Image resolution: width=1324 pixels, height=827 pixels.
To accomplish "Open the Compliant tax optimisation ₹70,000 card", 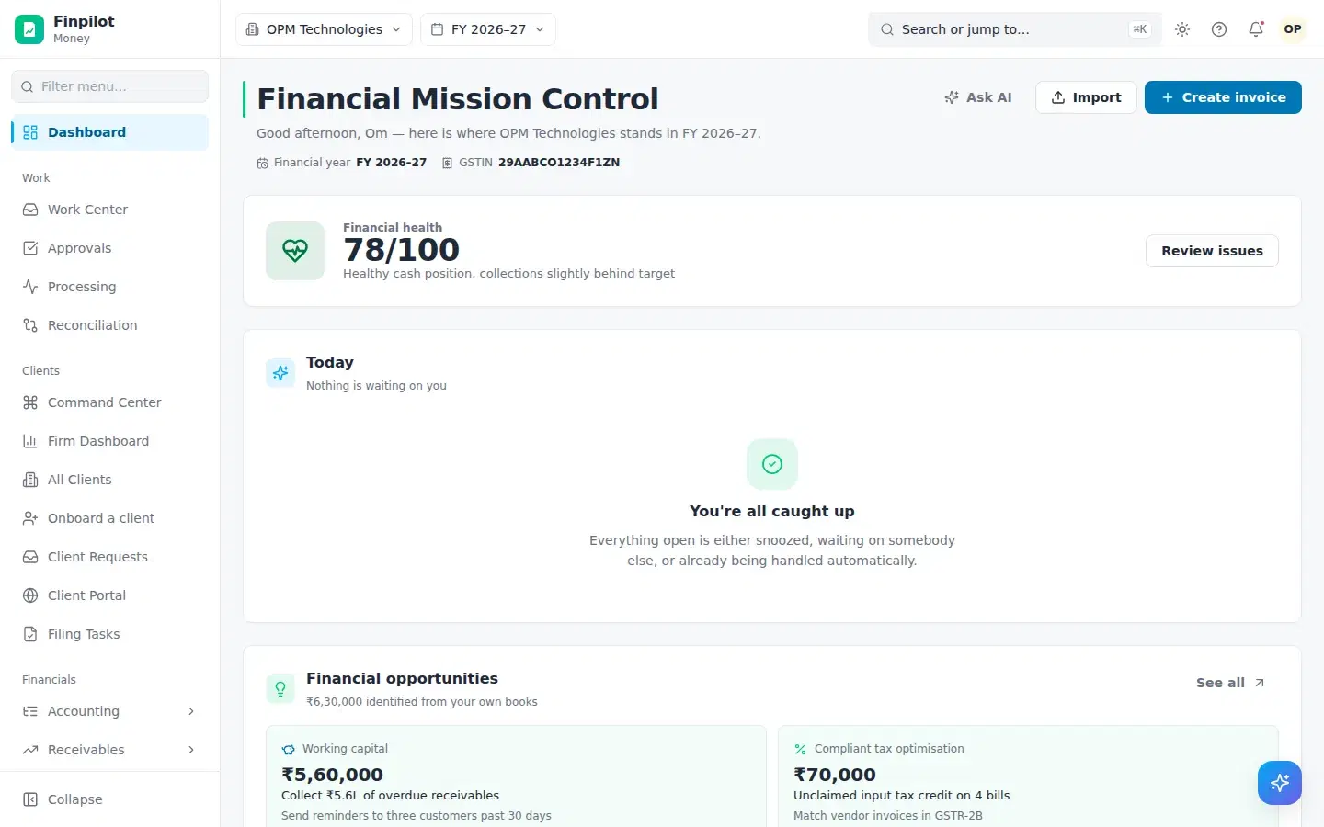I will [1028, 776].
